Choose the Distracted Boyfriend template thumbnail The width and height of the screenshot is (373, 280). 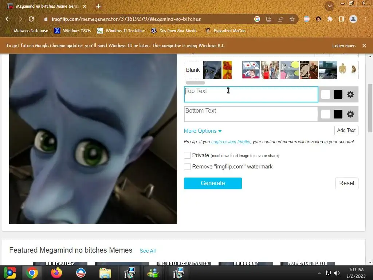pos(270,70)
